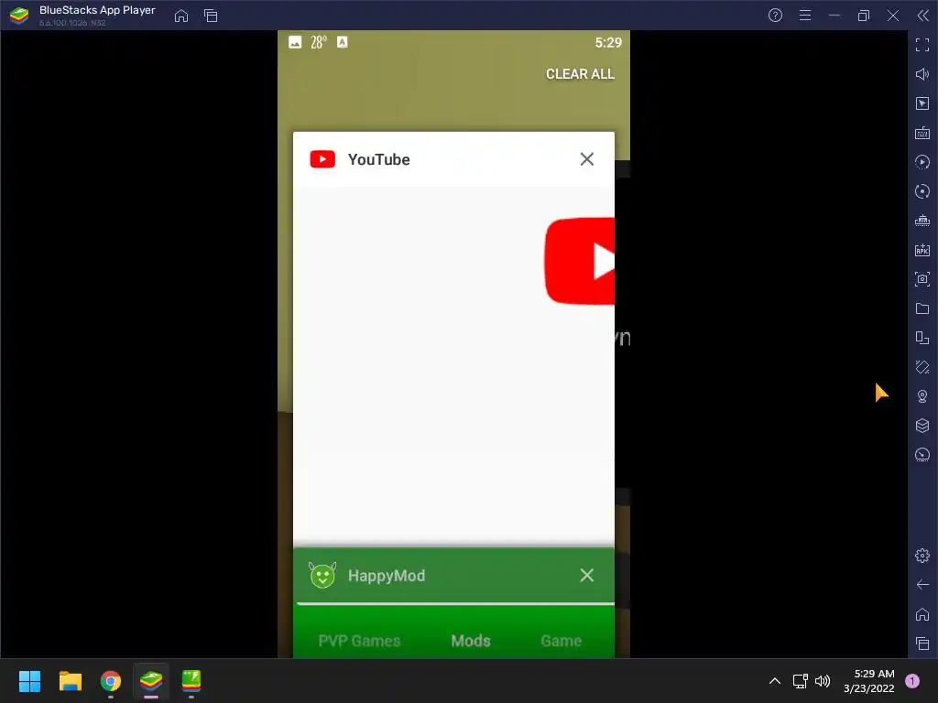Toggle full screen mode in sidebar
Viewport: 938px width, 703px height.
(x=922, y=45)
